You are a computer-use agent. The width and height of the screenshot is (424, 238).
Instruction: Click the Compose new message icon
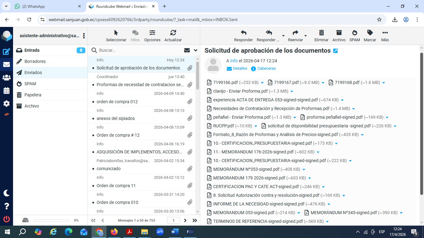7,52
